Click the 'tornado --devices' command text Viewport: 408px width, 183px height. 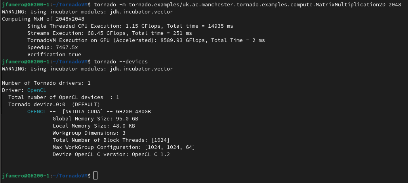pyautogui.click(x=121, y=62)
